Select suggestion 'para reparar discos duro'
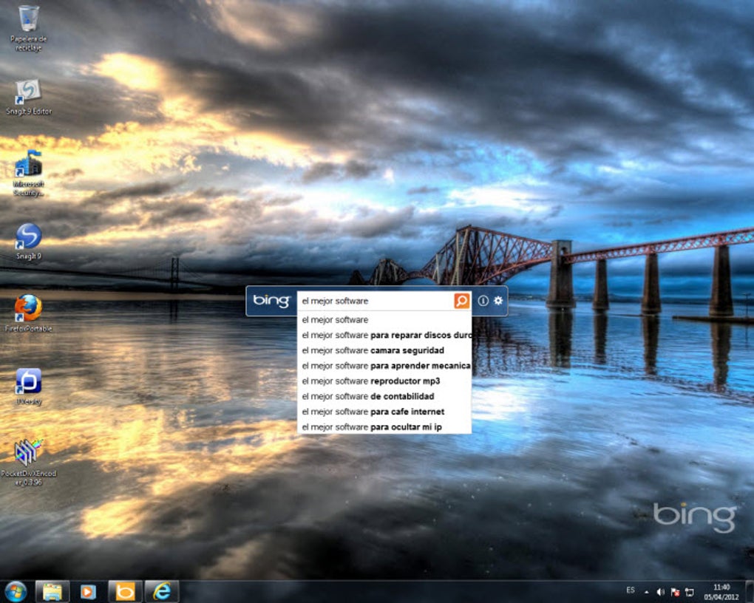 [x=384, y=335]
